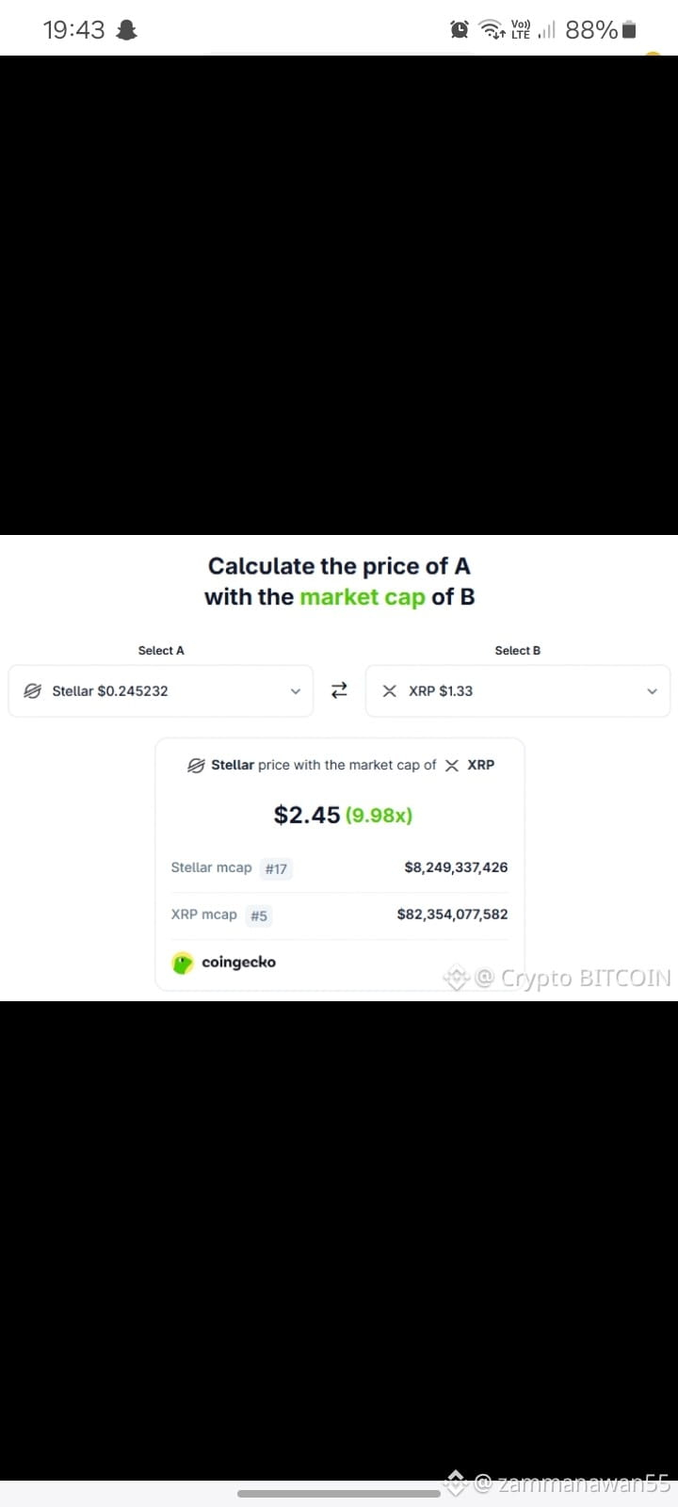Click the XRP icon in result heading

452,765
